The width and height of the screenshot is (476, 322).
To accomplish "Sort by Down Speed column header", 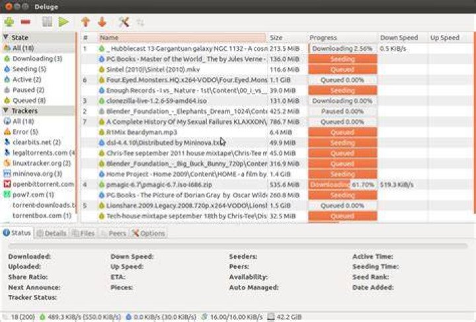I will (x=403, y=38).
